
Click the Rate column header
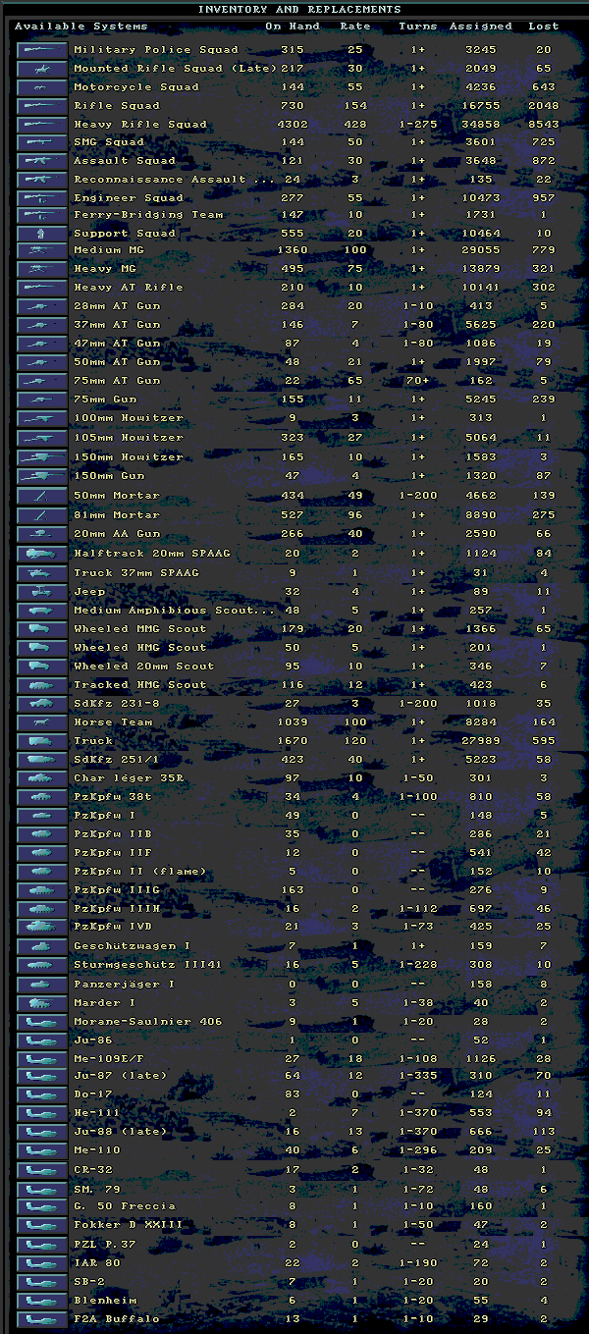click(x=355, y=26)
